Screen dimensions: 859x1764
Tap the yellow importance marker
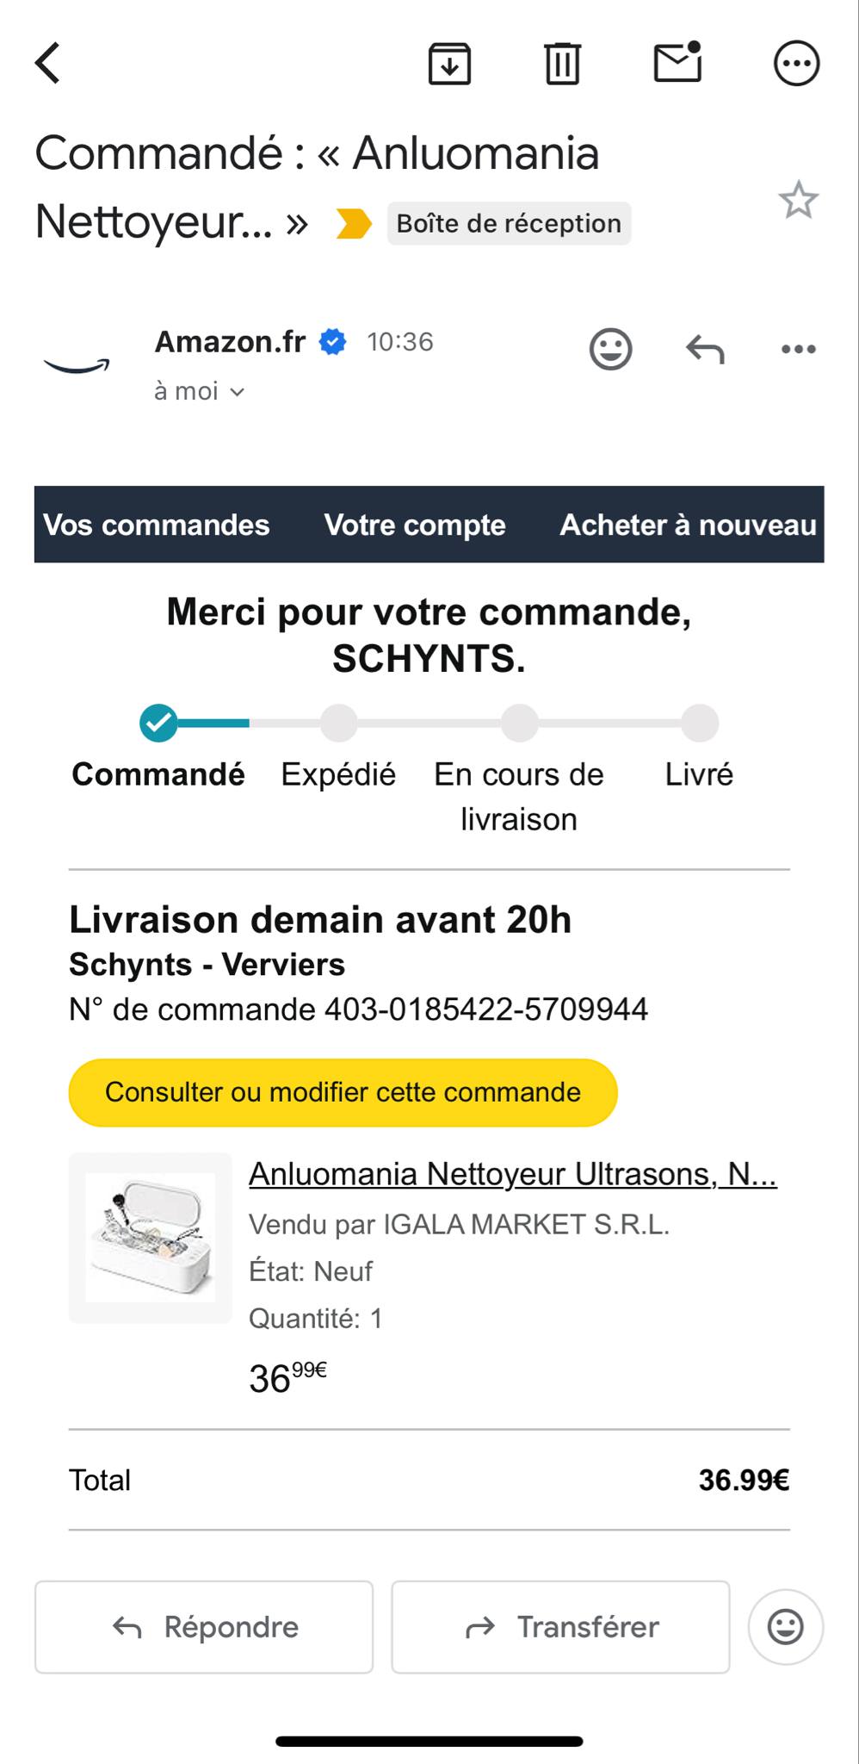pos(354,224)
